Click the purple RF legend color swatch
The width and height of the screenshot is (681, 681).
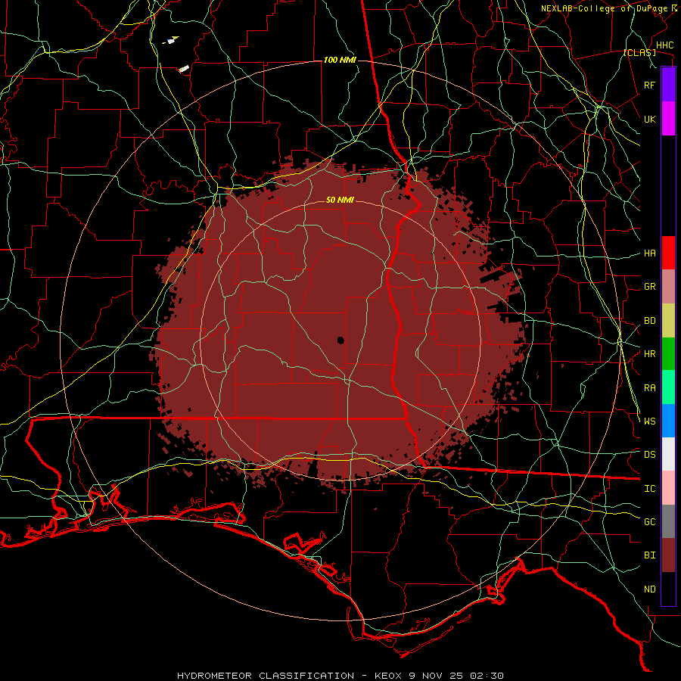click(668, 84)
